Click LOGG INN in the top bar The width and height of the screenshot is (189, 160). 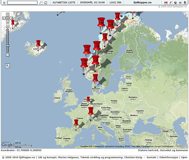tap(116, 3)
